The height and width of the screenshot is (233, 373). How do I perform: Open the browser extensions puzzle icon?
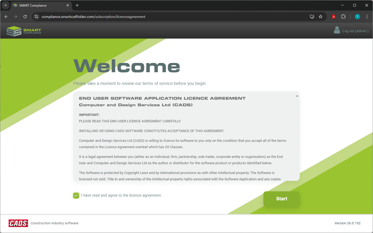[x=343, y=17]
